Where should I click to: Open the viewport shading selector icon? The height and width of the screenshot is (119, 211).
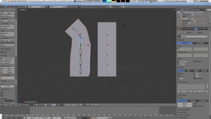37,105
